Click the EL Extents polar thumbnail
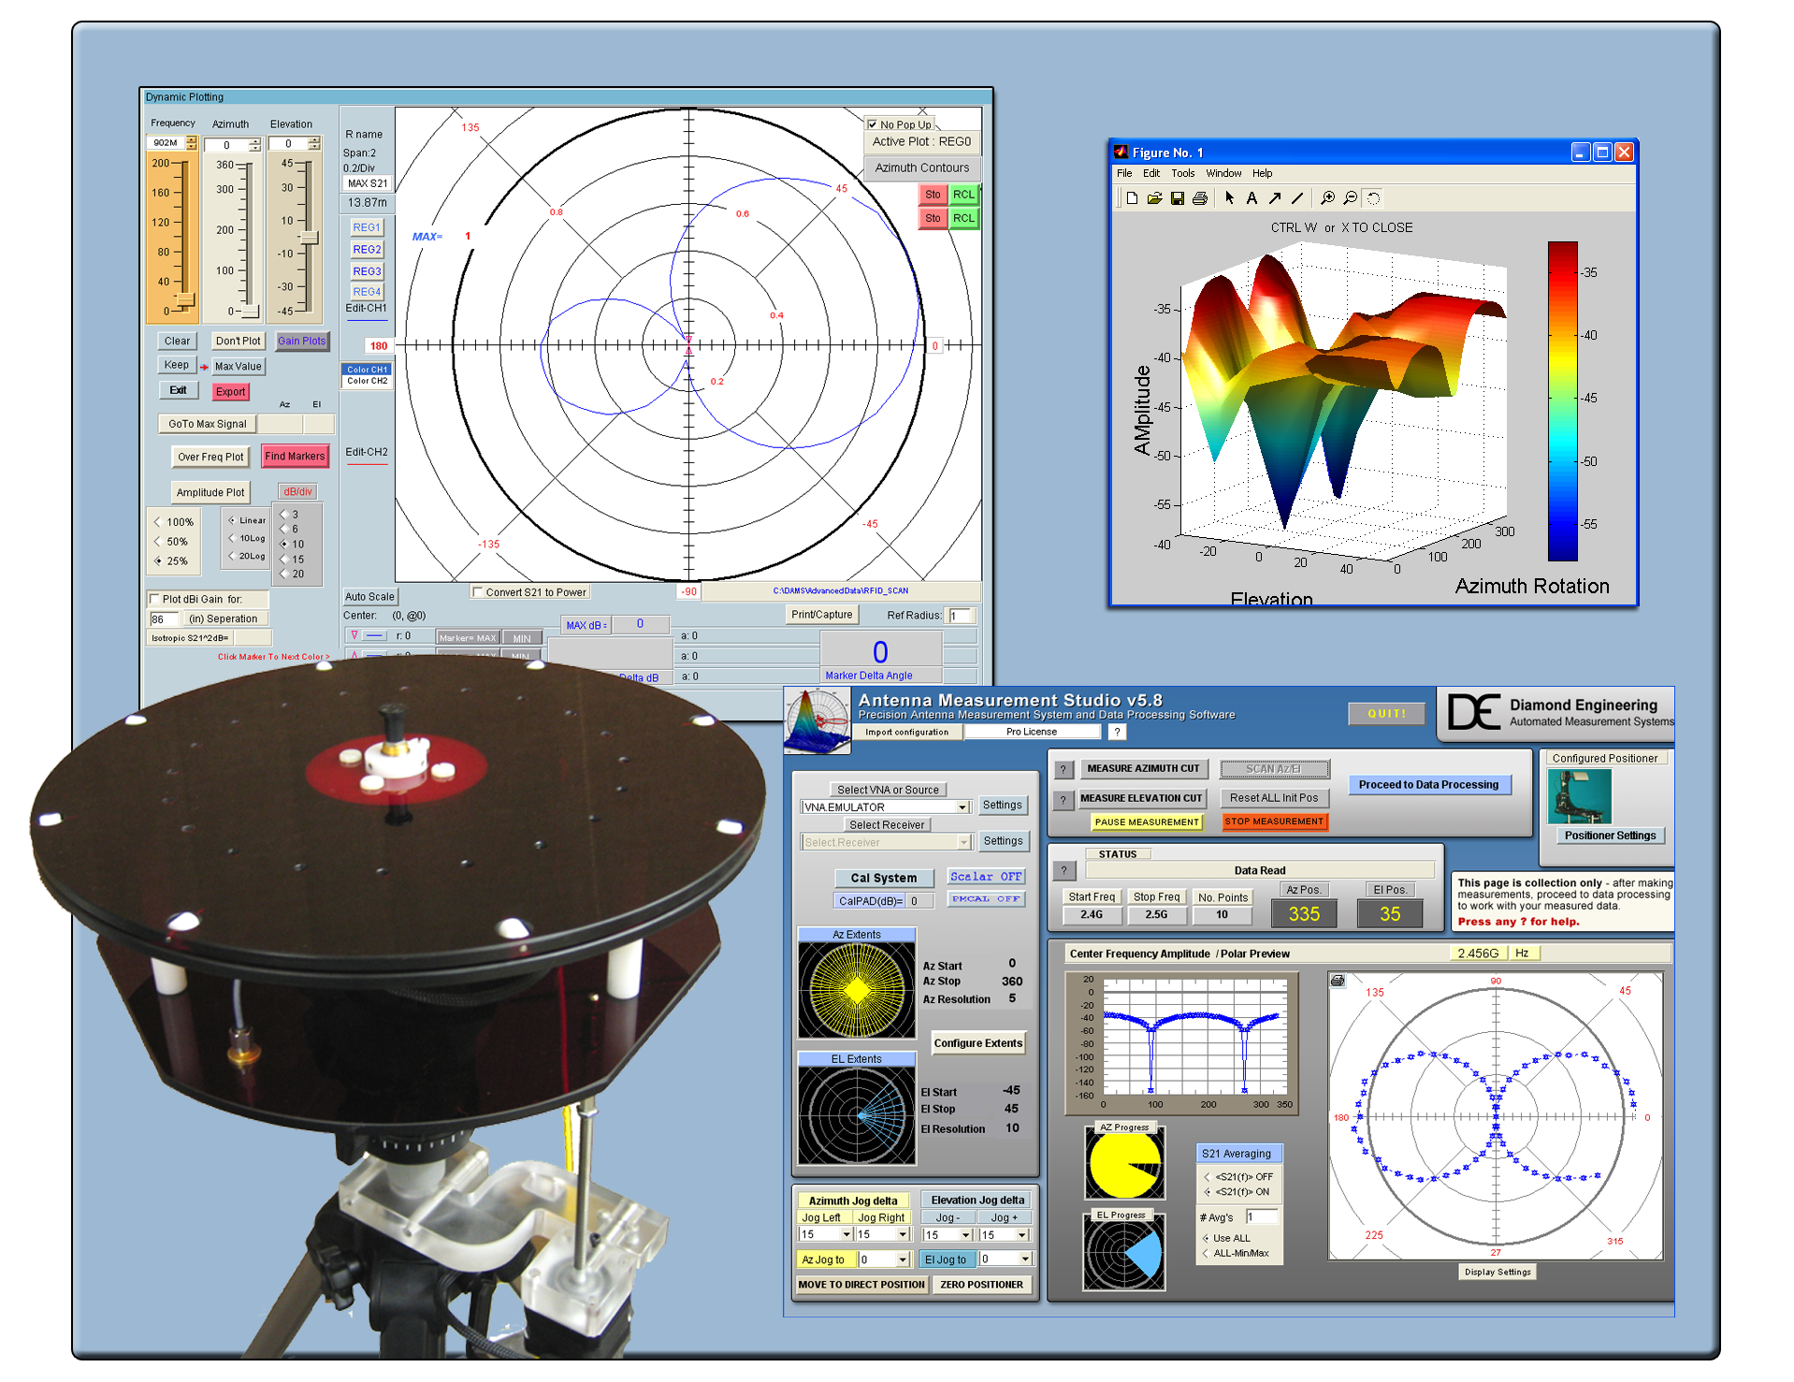1794x1382 pixels. 856,1115
